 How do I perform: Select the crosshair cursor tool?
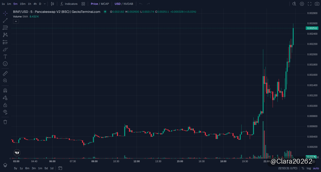tap(5, 13)
